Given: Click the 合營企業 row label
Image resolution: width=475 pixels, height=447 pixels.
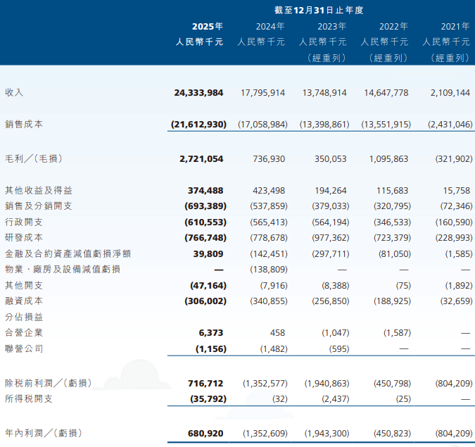Looking at the screenshot, I should (24, 333).
